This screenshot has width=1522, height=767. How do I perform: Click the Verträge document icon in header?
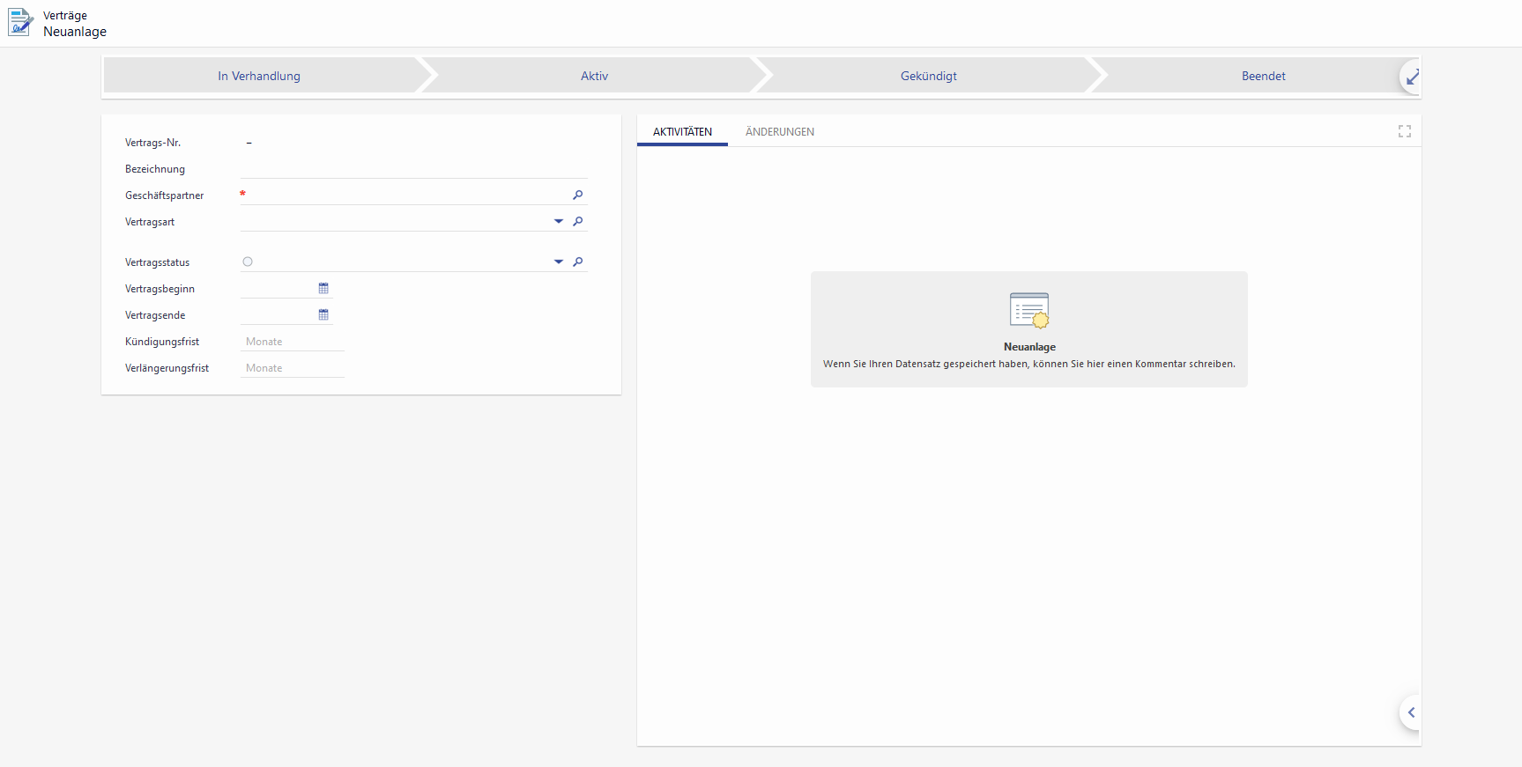pyautogui.click(x=20, y=23)
